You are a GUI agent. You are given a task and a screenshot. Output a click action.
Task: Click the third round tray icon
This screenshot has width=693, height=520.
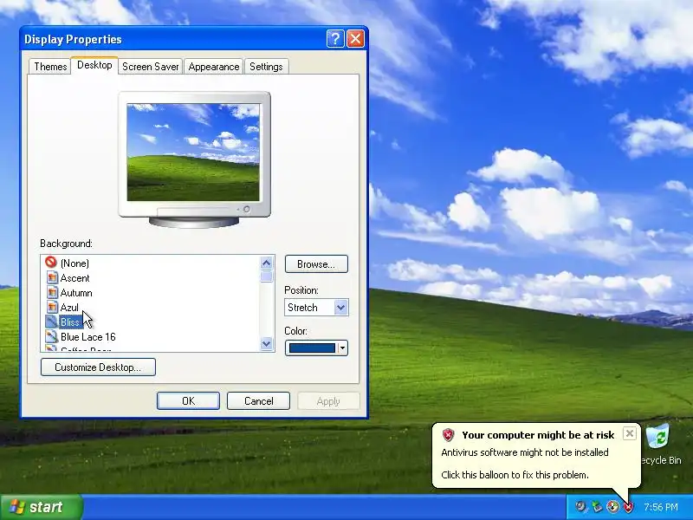point(612,507)
